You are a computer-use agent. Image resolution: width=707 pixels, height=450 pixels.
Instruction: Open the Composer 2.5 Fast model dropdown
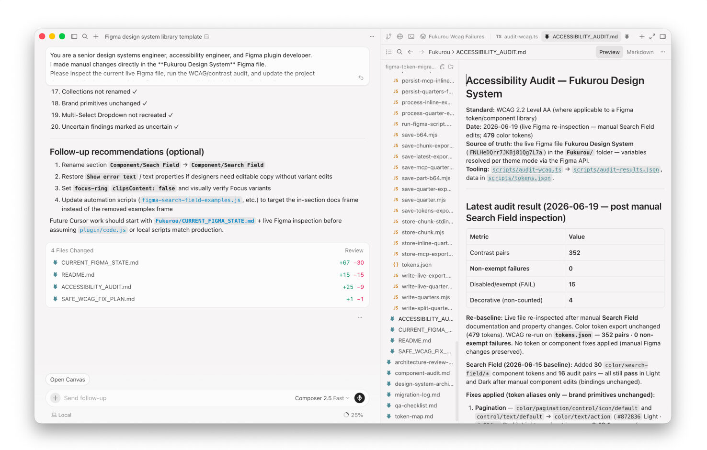click(322, 398)
